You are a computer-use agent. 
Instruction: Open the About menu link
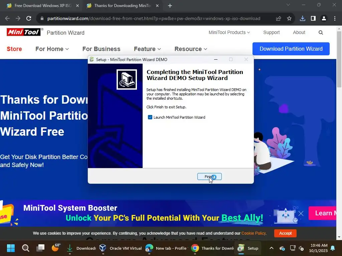coord(299,32)
